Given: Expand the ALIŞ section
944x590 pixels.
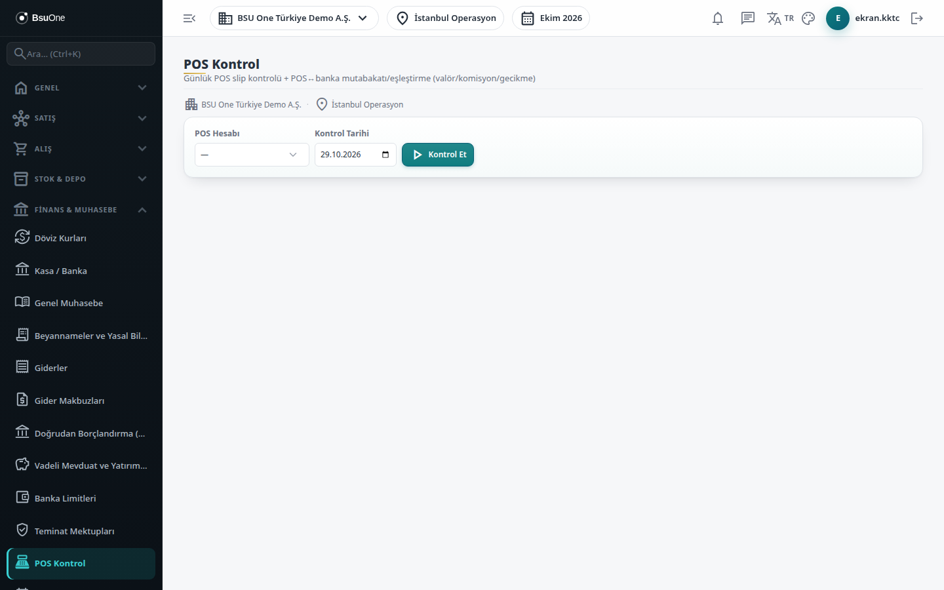Looking at the screenshot, I should click(81, 149).
